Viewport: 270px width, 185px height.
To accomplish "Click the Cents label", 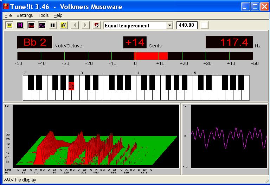I will pyautogui.click(x=155, y=46).
